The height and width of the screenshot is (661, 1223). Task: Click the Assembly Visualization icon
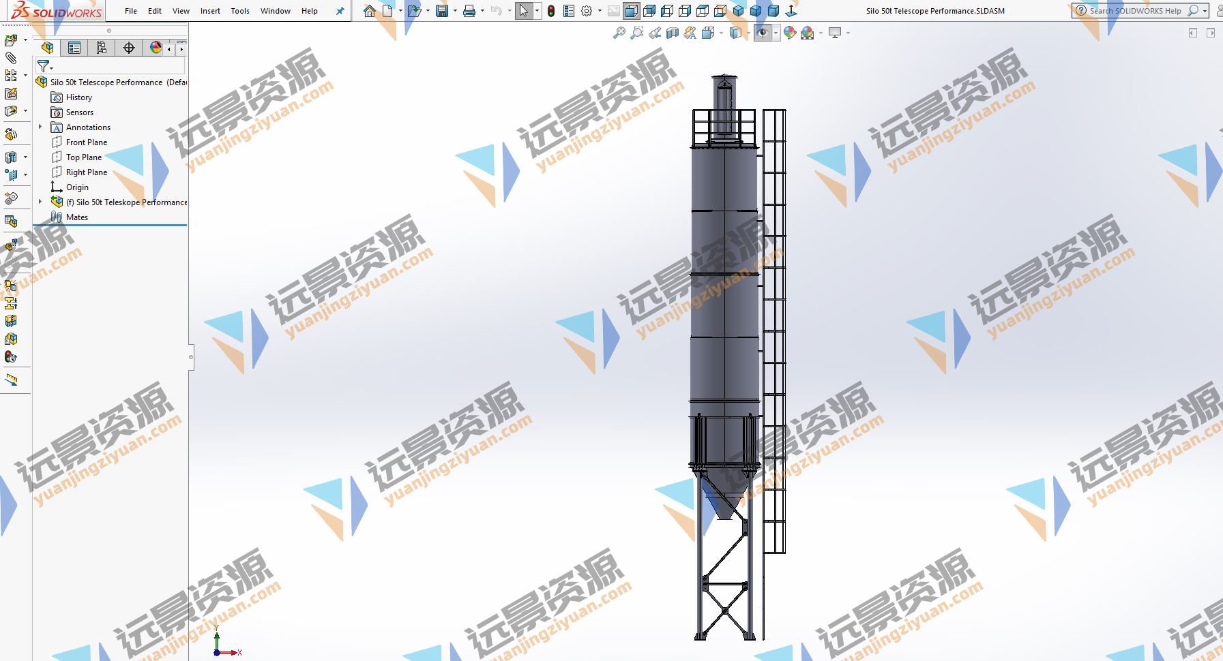coord(11,339)
